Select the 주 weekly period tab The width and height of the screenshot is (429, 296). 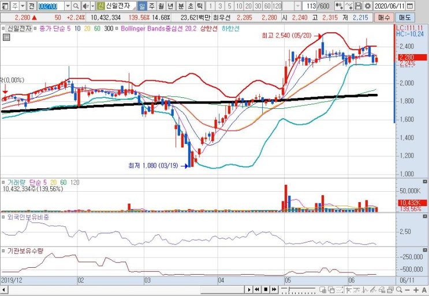(151, 6)
